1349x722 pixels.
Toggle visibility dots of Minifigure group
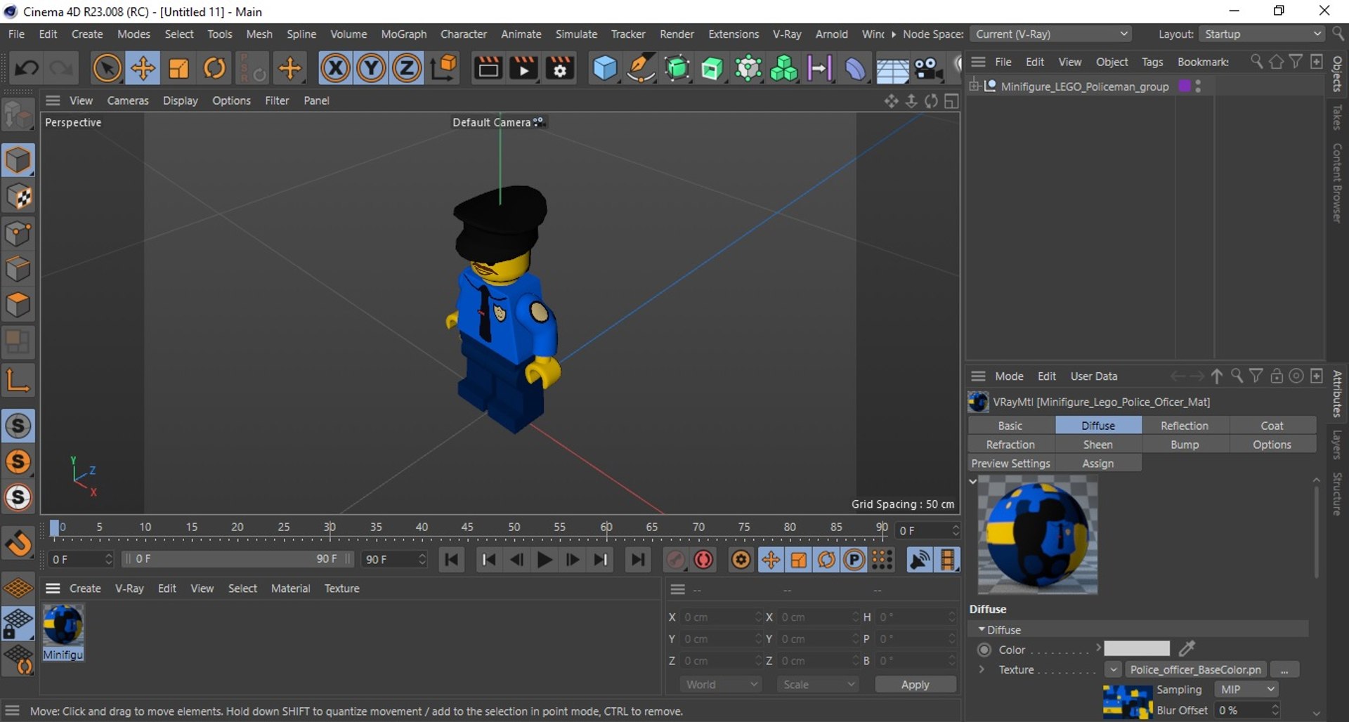(x=1198, y=86)
